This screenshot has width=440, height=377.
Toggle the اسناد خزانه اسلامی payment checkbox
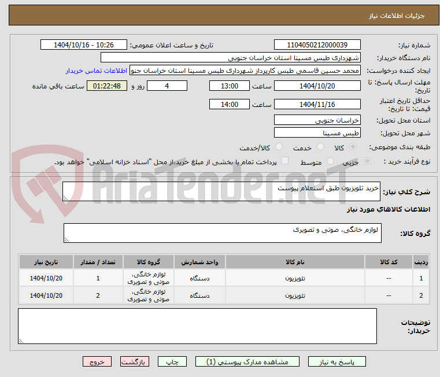click(x=284, y=161)
